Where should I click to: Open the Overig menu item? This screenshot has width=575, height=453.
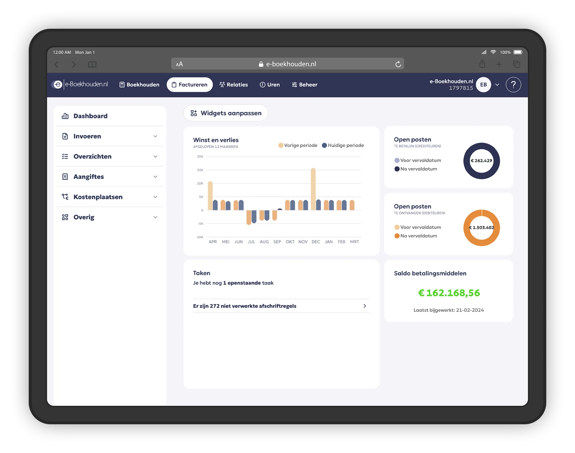point(84,217)
